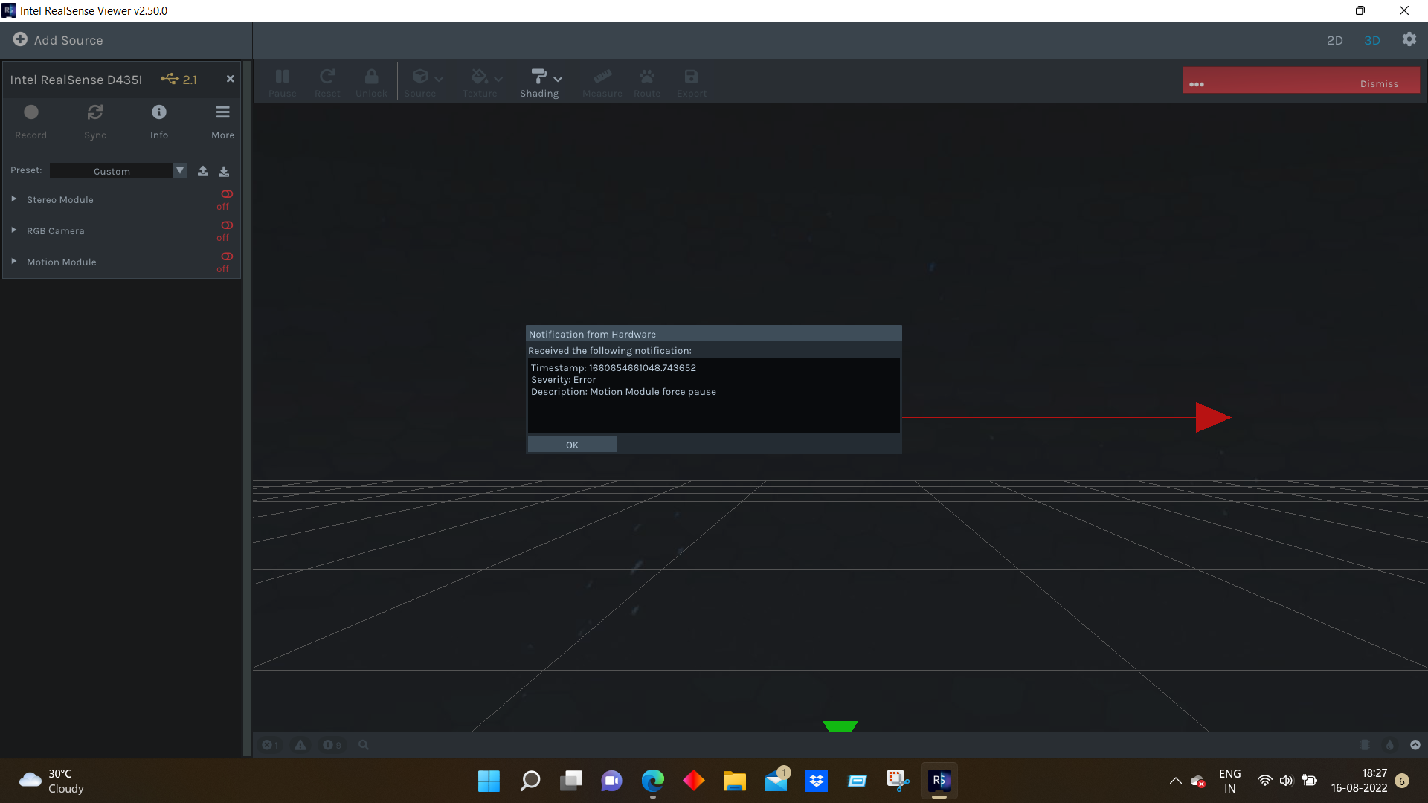This screenshot has width=1428, height=803.
Task: Open the Preset dropdown showing Custom
Action: click(x=179, y=170)
